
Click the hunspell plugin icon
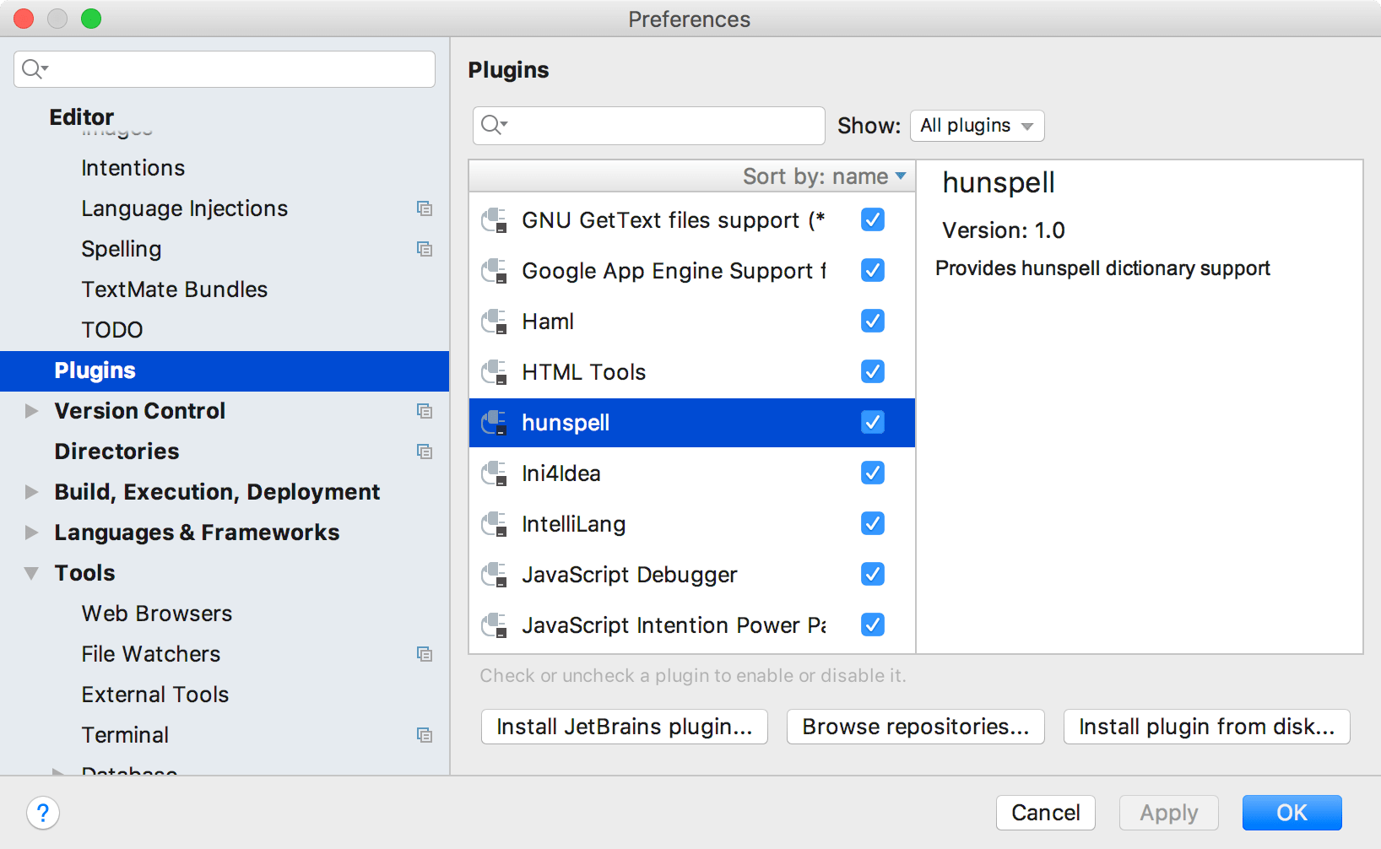[x=494, y=422]
